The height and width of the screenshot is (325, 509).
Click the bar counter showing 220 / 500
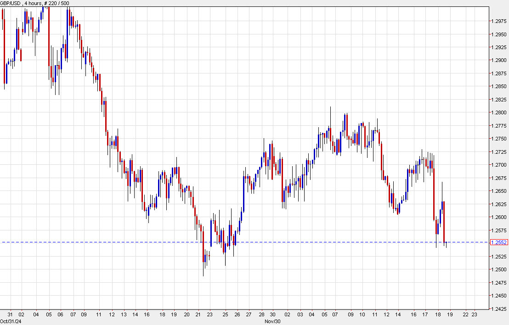click(57, 3)
